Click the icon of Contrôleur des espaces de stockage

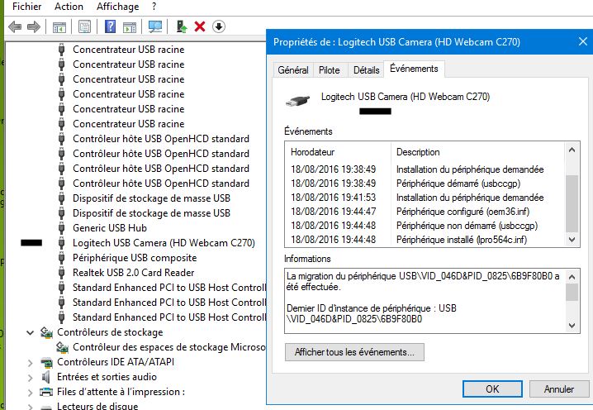tap(62, 347)
